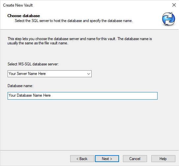179x166 pixels.
Task: Click into the Database name field
Action: tap(82, 96)
